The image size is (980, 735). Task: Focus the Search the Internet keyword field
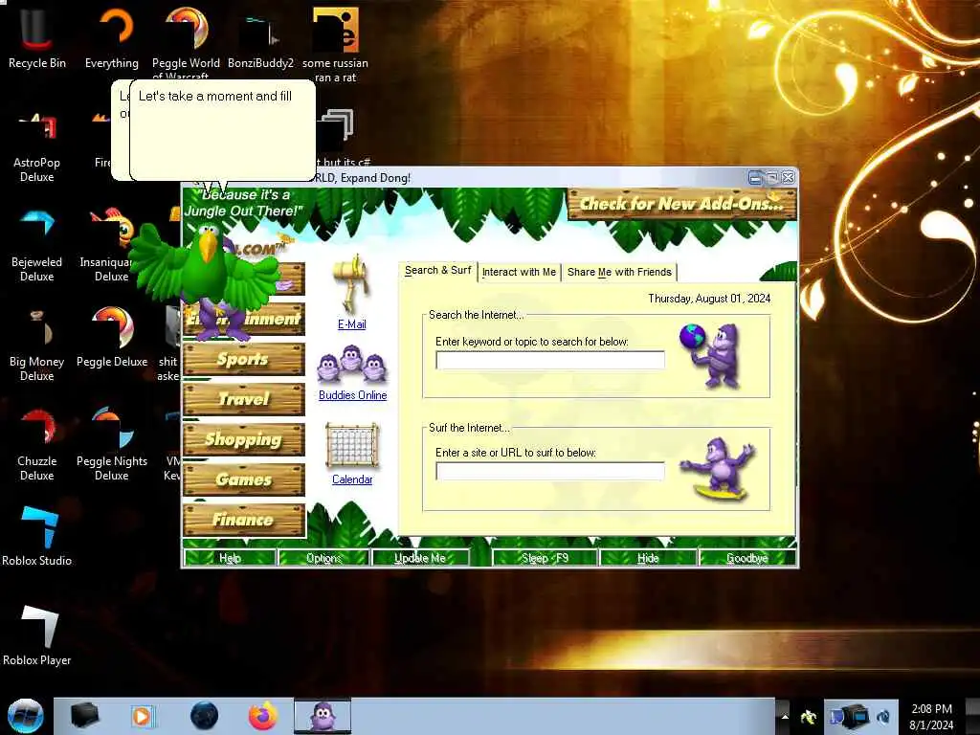pyautogui.click(x=550, y=360)
